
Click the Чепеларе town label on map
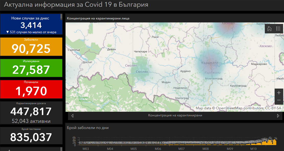click(x=140, y=52)
